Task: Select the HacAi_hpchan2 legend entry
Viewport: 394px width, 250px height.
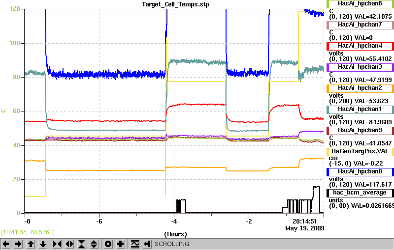Action: tap(360, 88)
